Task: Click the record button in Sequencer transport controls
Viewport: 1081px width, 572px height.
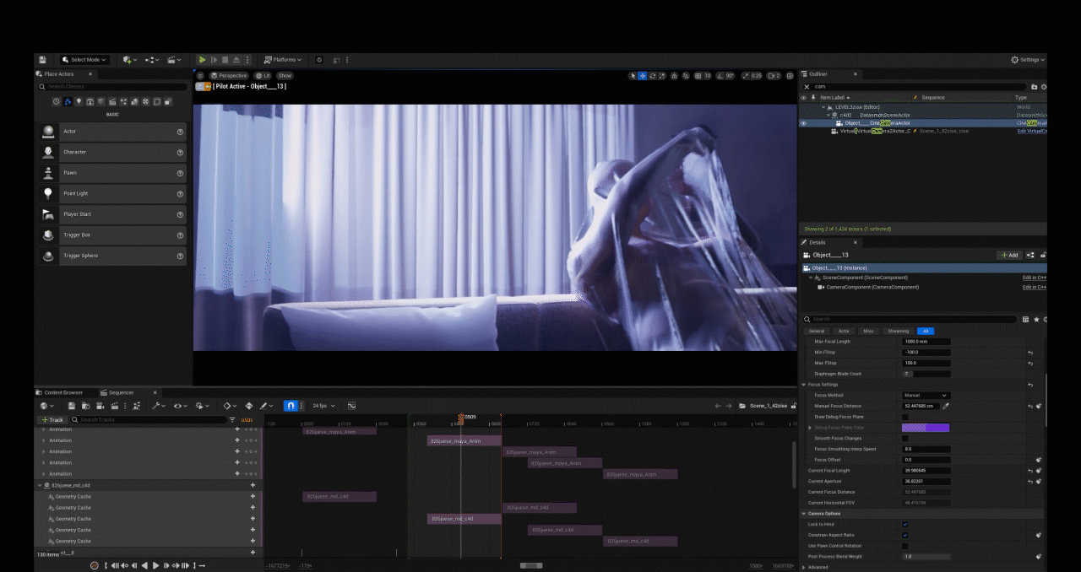Action: pyautogui.click(x=94, y=565)
